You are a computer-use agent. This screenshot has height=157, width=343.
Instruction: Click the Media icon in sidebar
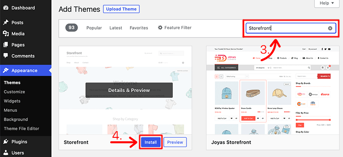6,34
